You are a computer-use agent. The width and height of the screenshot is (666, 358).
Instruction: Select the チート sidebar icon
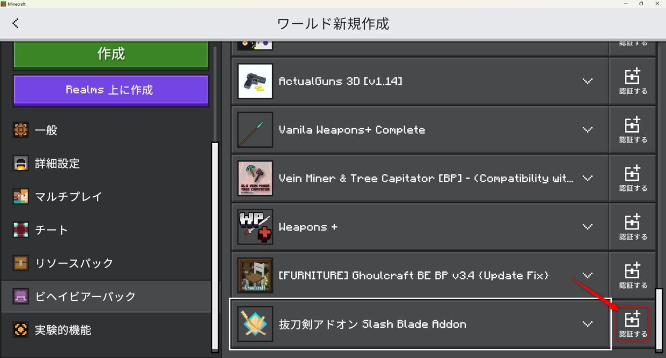(20, 229)
